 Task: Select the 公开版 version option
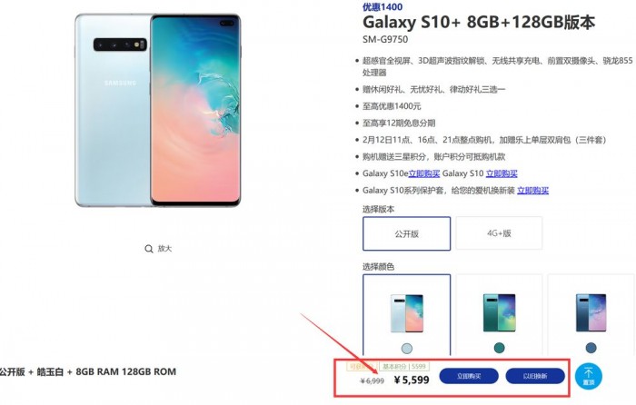tap(406, 233)
